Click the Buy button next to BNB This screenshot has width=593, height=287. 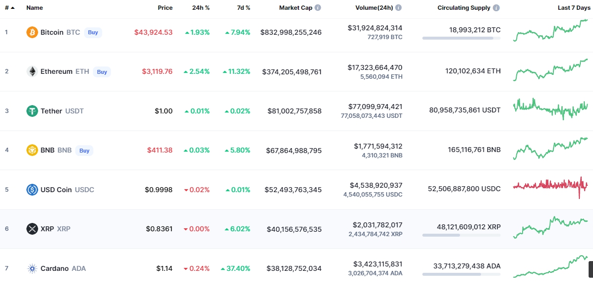pyautogui.click(x=85, y=150)
